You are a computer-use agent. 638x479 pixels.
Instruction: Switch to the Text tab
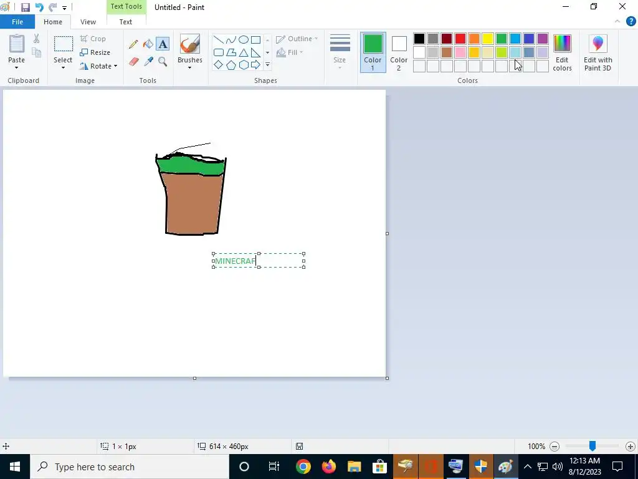tap(126, 22)
